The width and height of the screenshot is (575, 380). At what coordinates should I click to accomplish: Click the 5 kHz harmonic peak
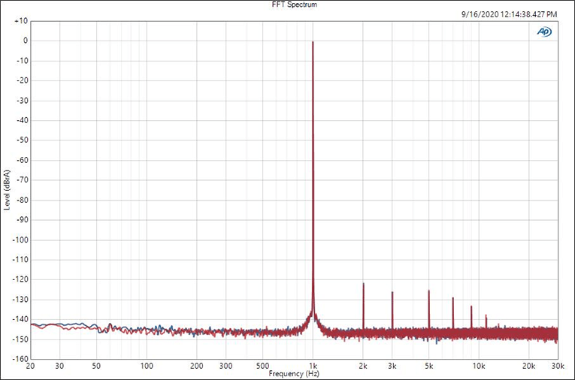coord(428,291)
